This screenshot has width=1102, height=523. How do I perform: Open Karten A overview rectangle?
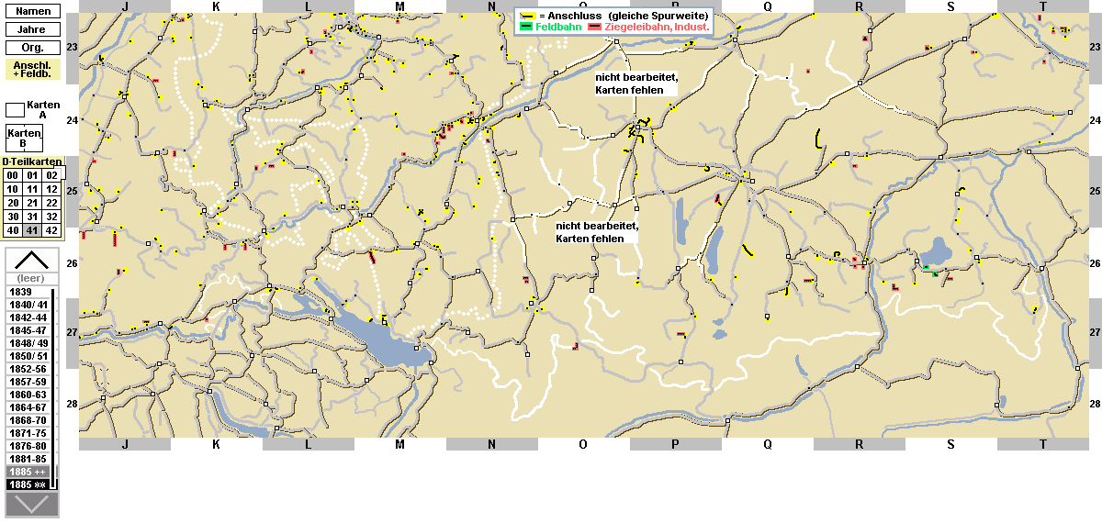(x=17, y=109)
